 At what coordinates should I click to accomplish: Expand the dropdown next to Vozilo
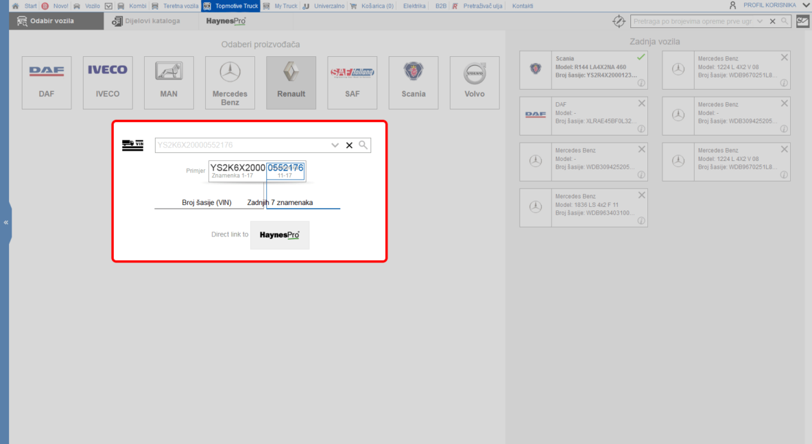tap(108, 6)
